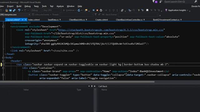200x112 pixels.
Task: Undo the last edit
Action: point(19,10)
